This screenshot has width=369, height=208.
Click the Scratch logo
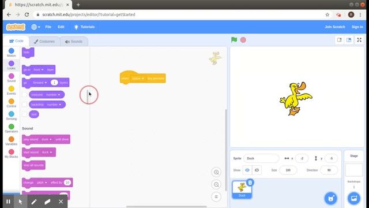point(16,27)
